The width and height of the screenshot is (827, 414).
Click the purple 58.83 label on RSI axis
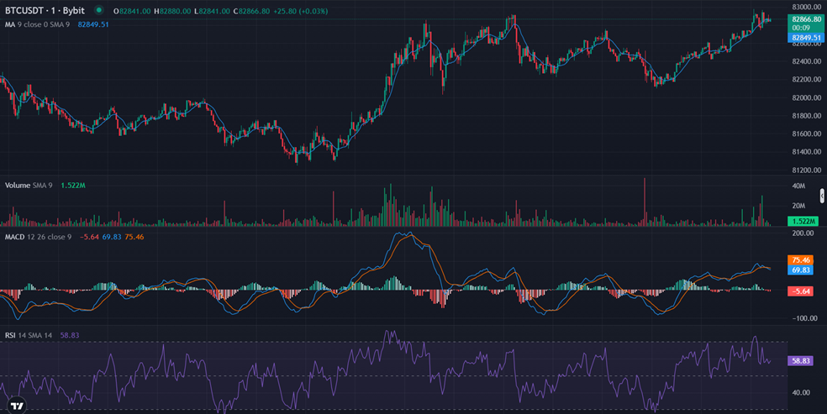pos(800,361)
